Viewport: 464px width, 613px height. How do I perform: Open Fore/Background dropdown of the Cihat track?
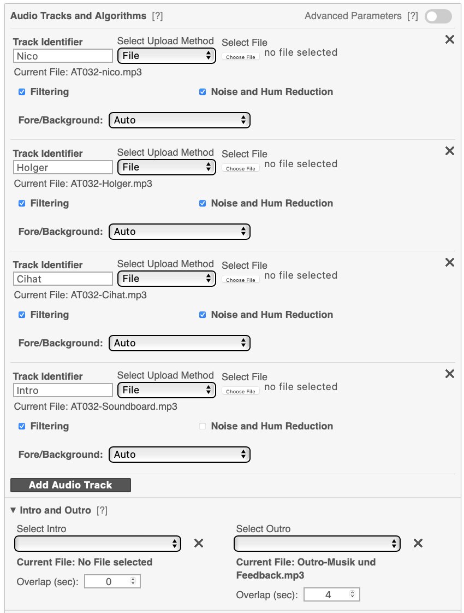click(179, 343)
